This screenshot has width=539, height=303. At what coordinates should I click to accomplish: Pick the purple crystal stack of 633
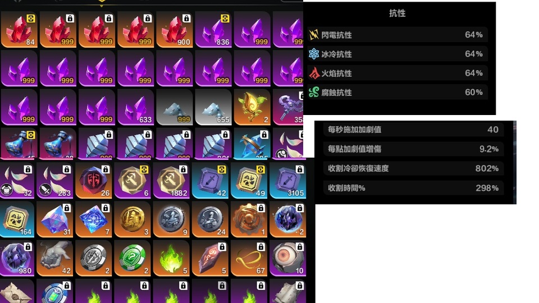(x=136, y=107)
